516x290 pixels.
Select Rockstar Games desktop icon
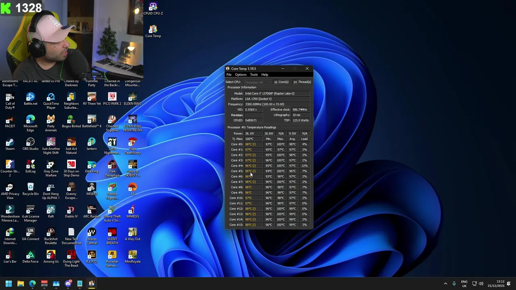(x=112, y=259)
